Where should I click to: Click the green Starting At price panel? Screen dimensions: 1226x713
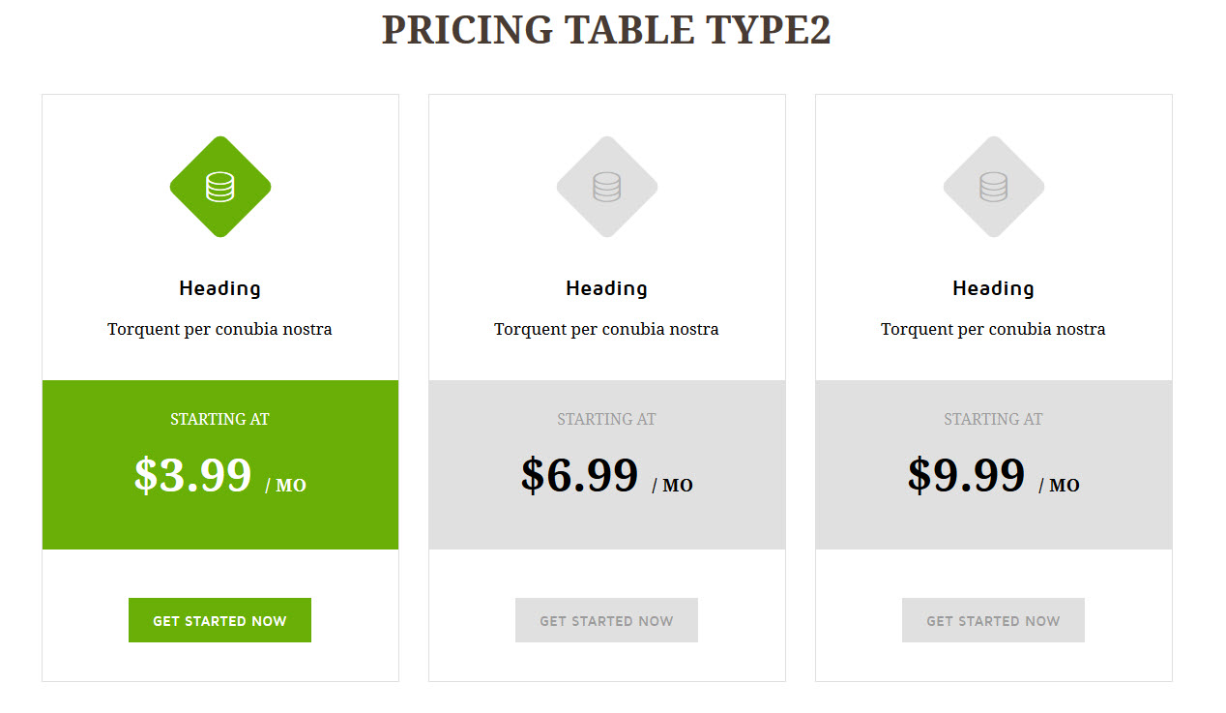pos(220,464)
